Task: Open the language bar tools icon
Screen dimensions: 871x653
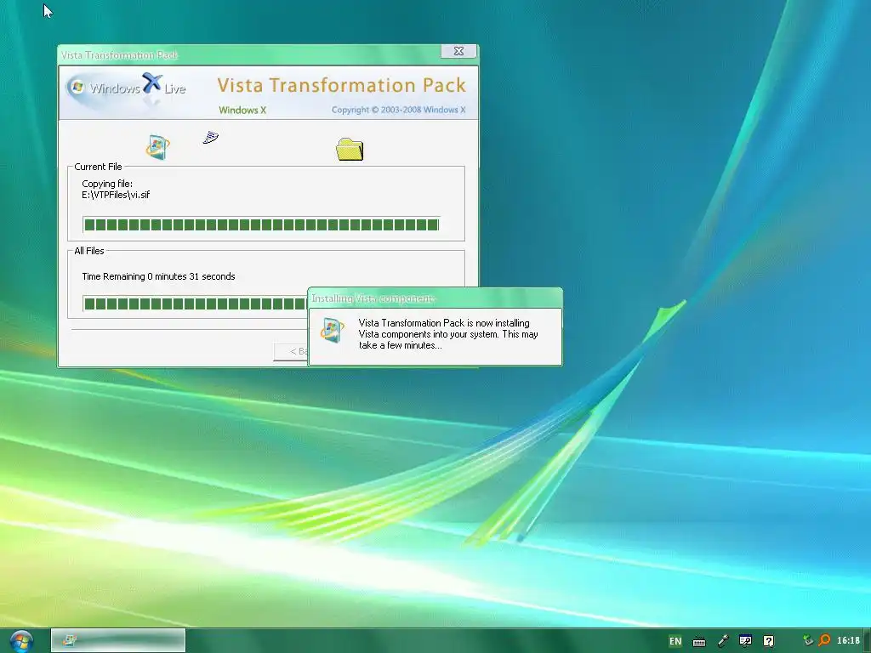Action: 745,641
